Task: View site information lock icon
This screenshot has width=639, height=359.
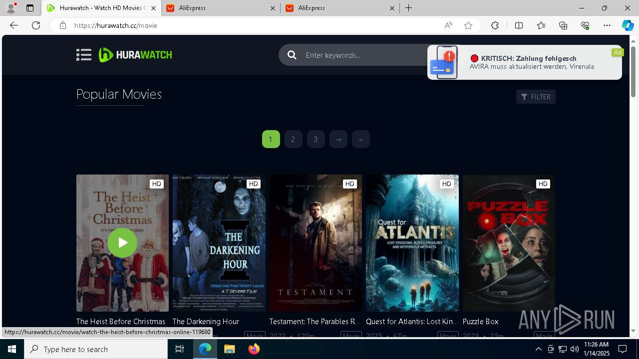Action: click(x=63, y=25)
